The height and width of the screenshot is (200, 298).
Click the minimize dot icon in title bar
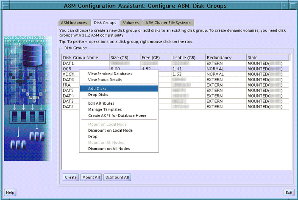click(x=284, y=6)
